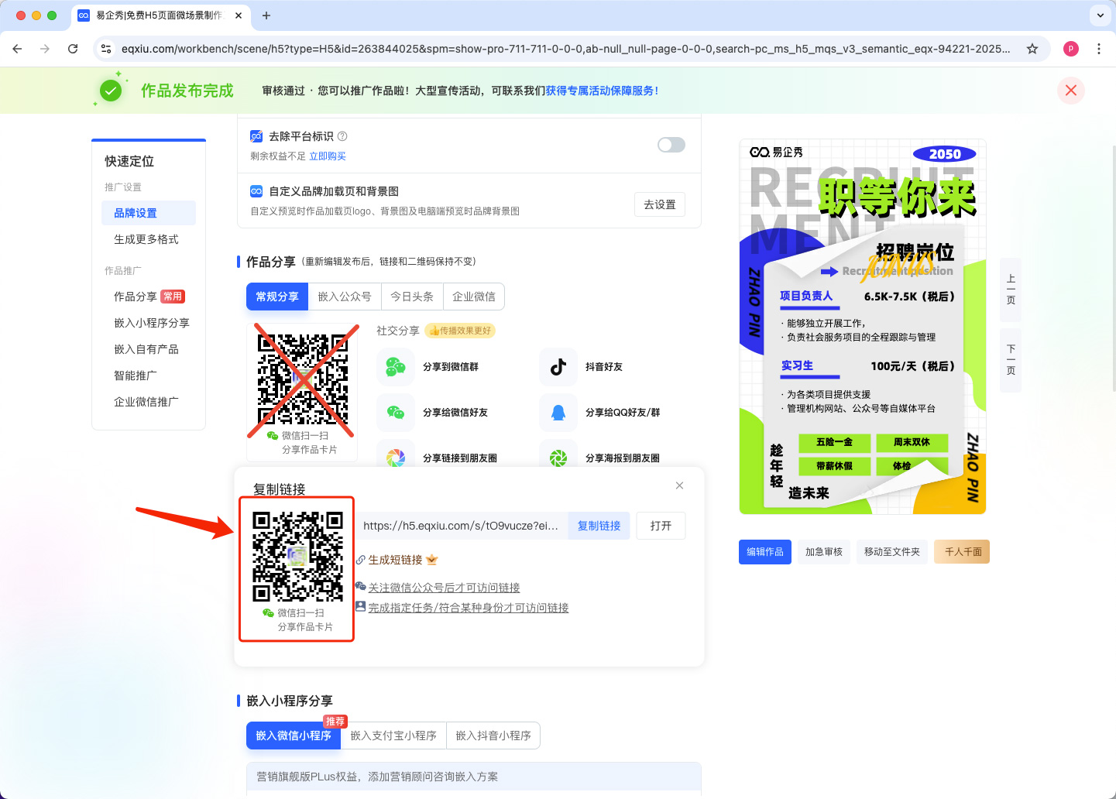Toggle the remove platform logo switch
Image resolution: width=1116 pixels, height=799 pixels.
pos(671,145)
